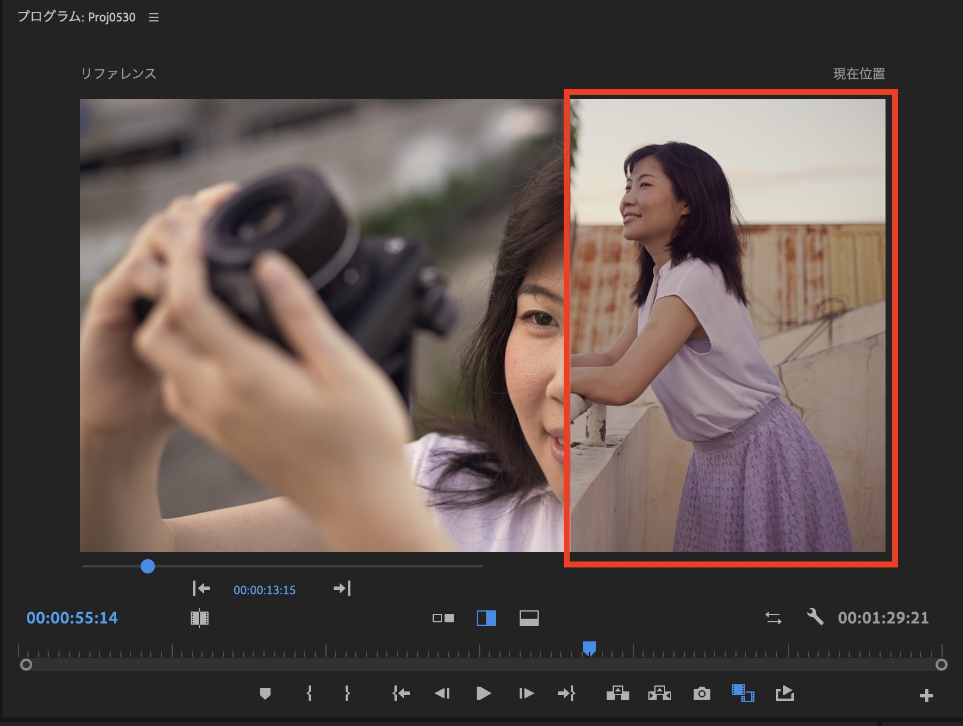Step back one frame

pyautogui.click(x=442, y=693)
